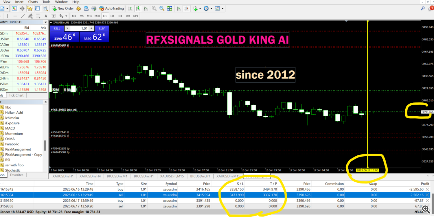434x217 pixels.
Task: Open the Tick Chart tab
Action: pos(16,95)
